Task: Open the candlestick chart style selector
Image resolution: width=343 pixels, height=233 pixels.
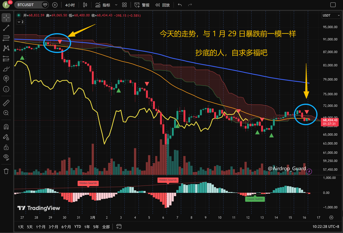Action: pyautogui.click(x=85, y=5)
